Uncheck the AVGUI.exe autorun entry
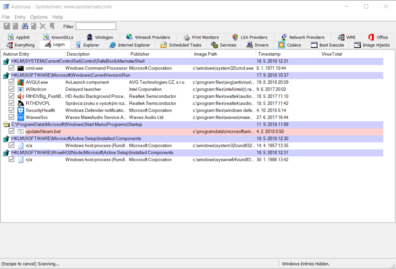 pos(11,82)
